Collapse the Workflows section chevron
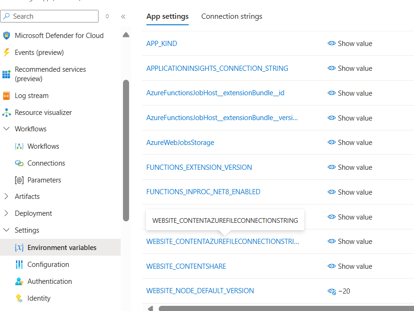The image size is (414, 311). pos(7,129)
